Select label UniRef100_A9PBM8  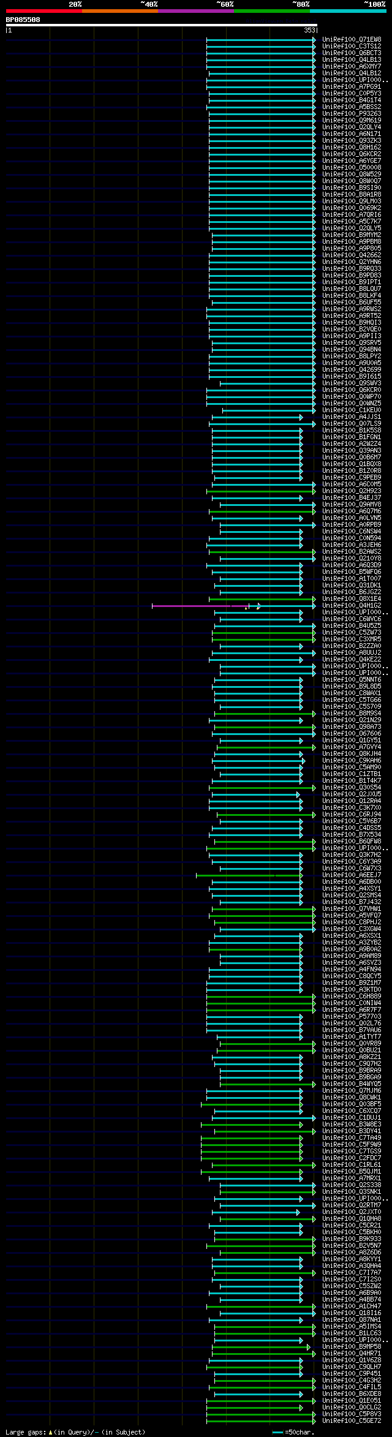click(x=352, y=241)
